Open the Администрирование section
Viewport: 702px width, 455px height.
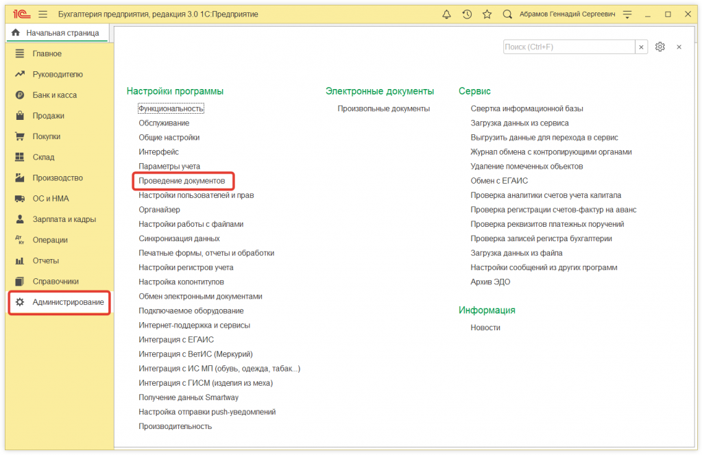(68, 302)
